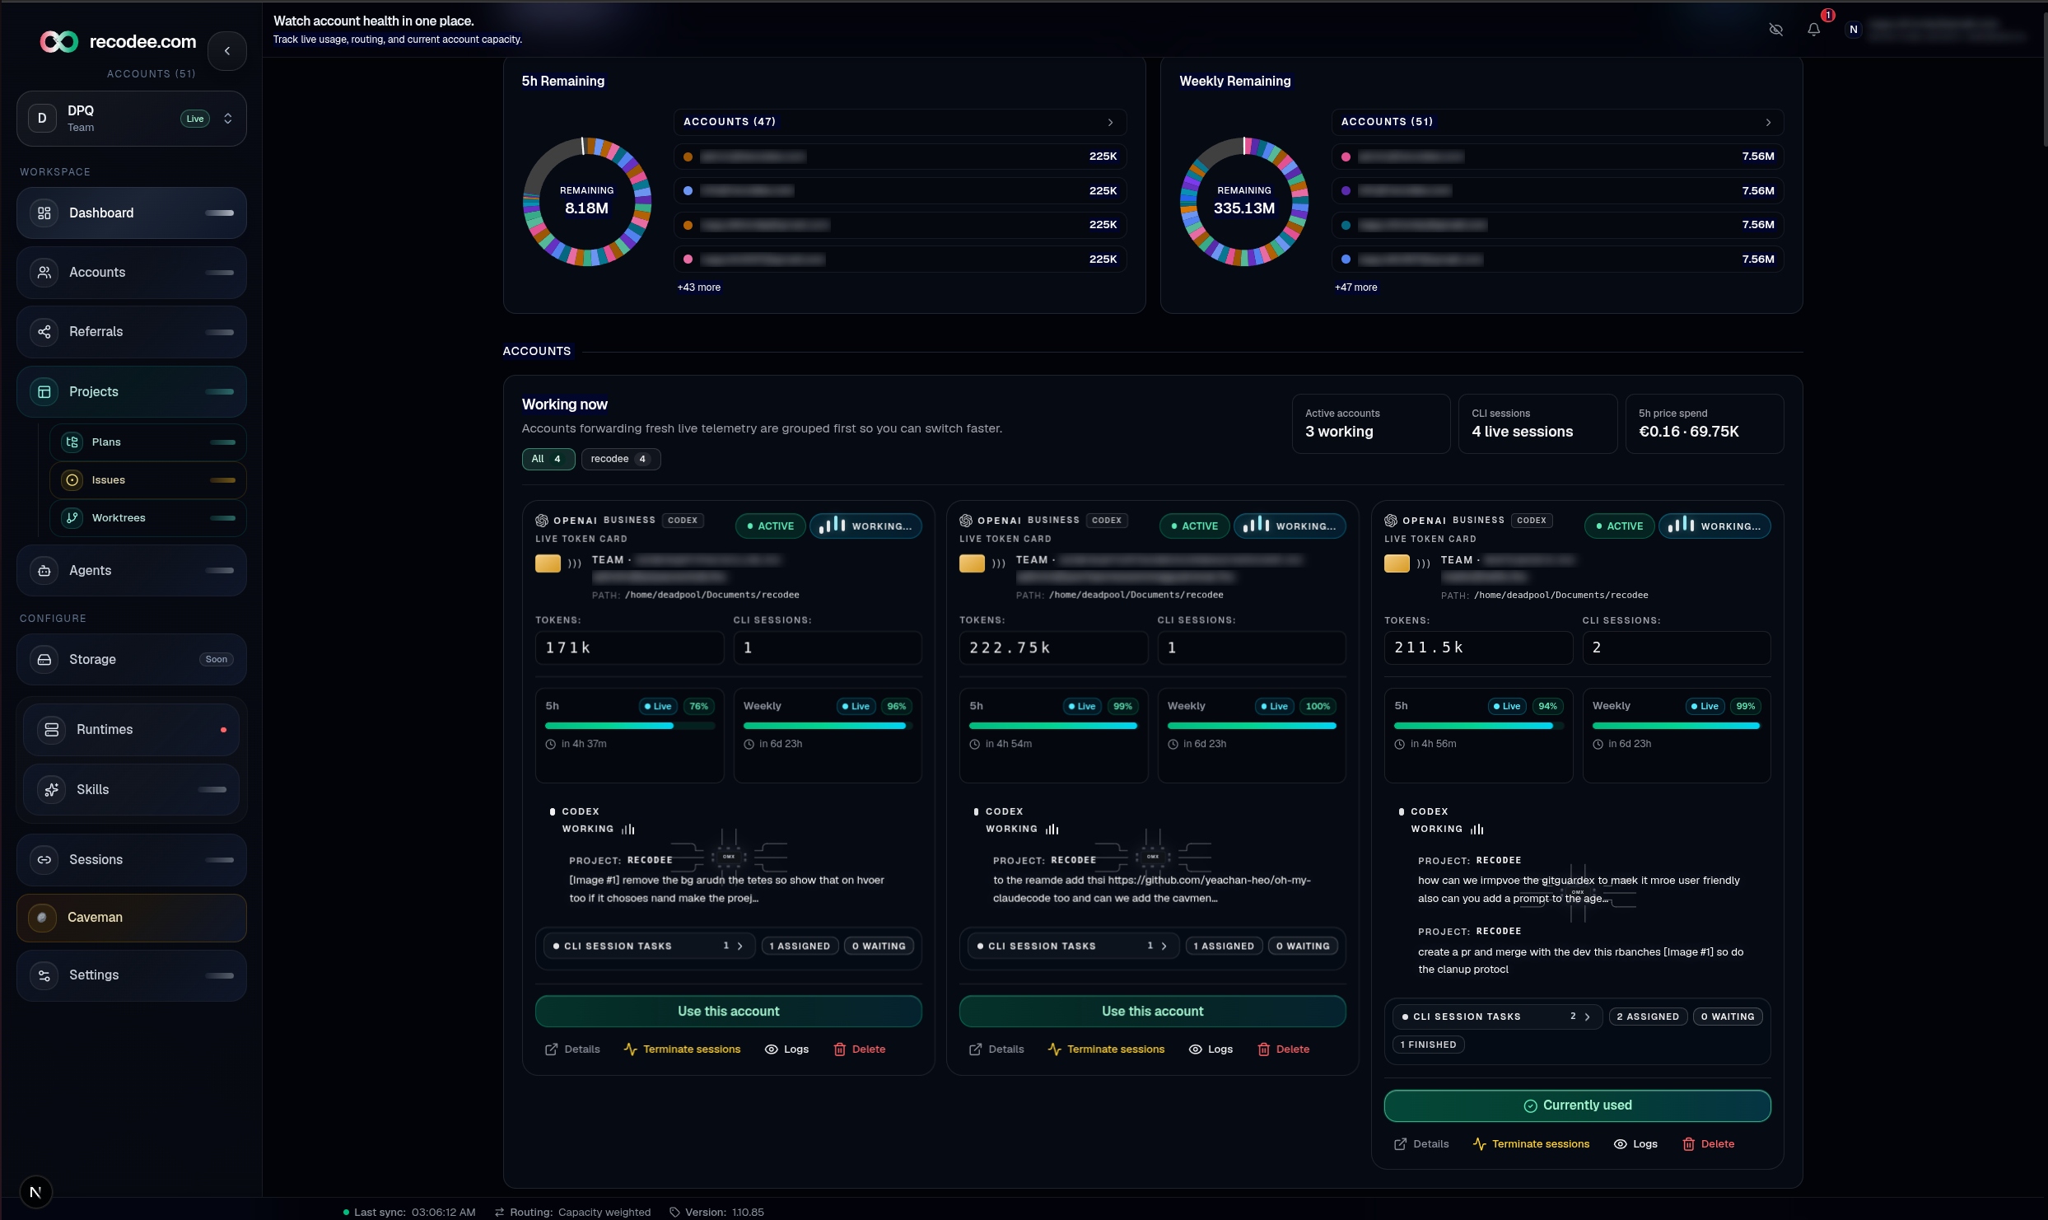Expand the ACCOUNTS (51) weekly list
2048x1220 pixels.
pyautogui.click(x=1767, y=122)
